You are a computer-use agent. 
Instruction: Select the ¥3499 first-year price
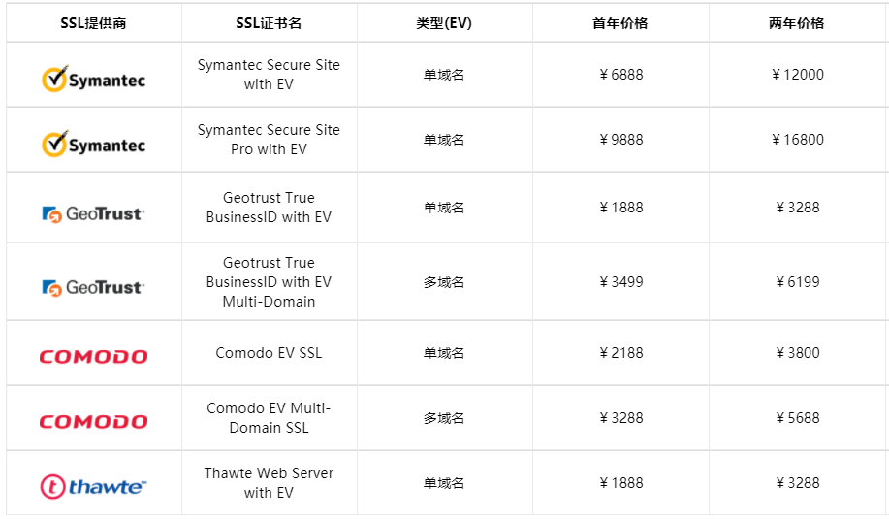coord(620,282)
